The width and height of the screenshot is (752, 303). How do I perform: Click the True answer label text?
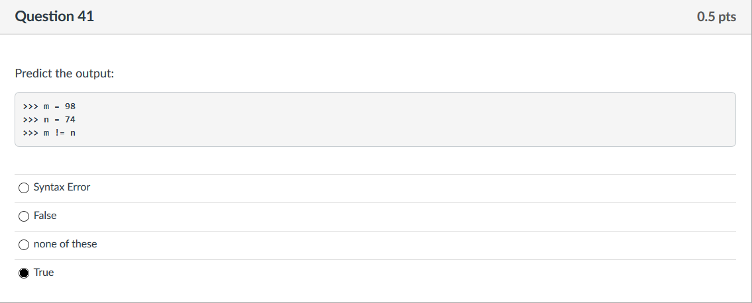(44, 273)
